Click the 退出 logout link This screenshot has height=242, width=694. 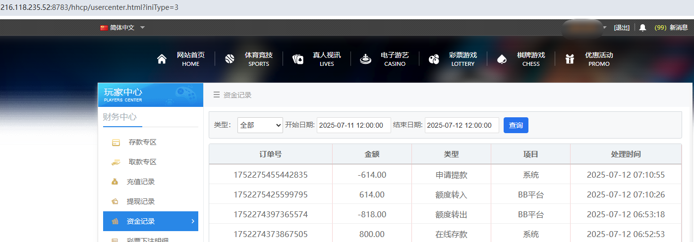pos(622,28)
